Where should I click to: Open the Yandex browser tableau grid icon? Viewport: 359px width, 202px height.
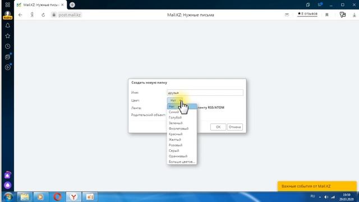[7, 4]
